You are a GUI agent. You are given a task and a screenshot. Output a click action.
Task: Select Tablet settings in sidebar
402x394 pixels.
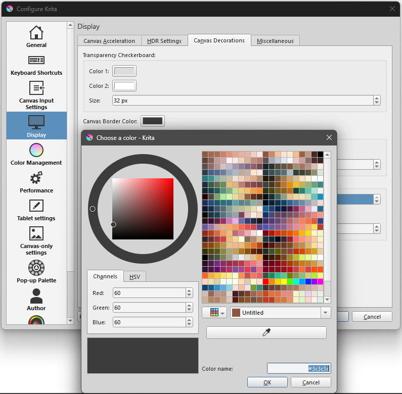pos(36,210)
